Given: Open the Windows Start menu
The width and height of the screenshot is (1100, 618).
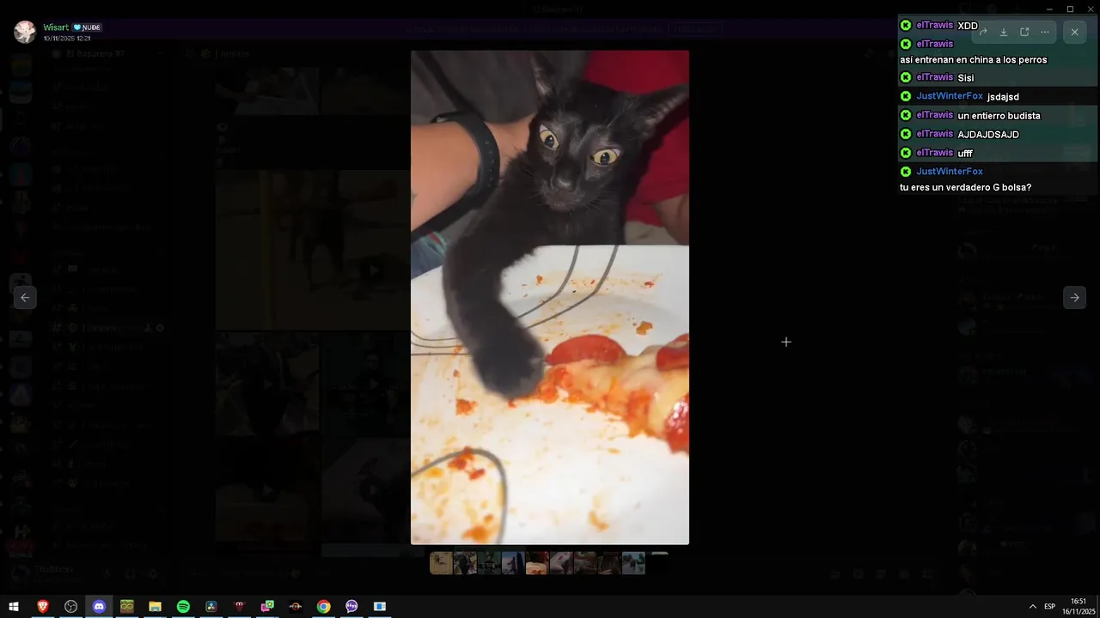Looking at the screenshot, I should point(14,607).
